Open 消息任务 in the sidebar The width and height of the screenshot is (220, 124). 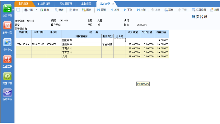click(7, 26)
